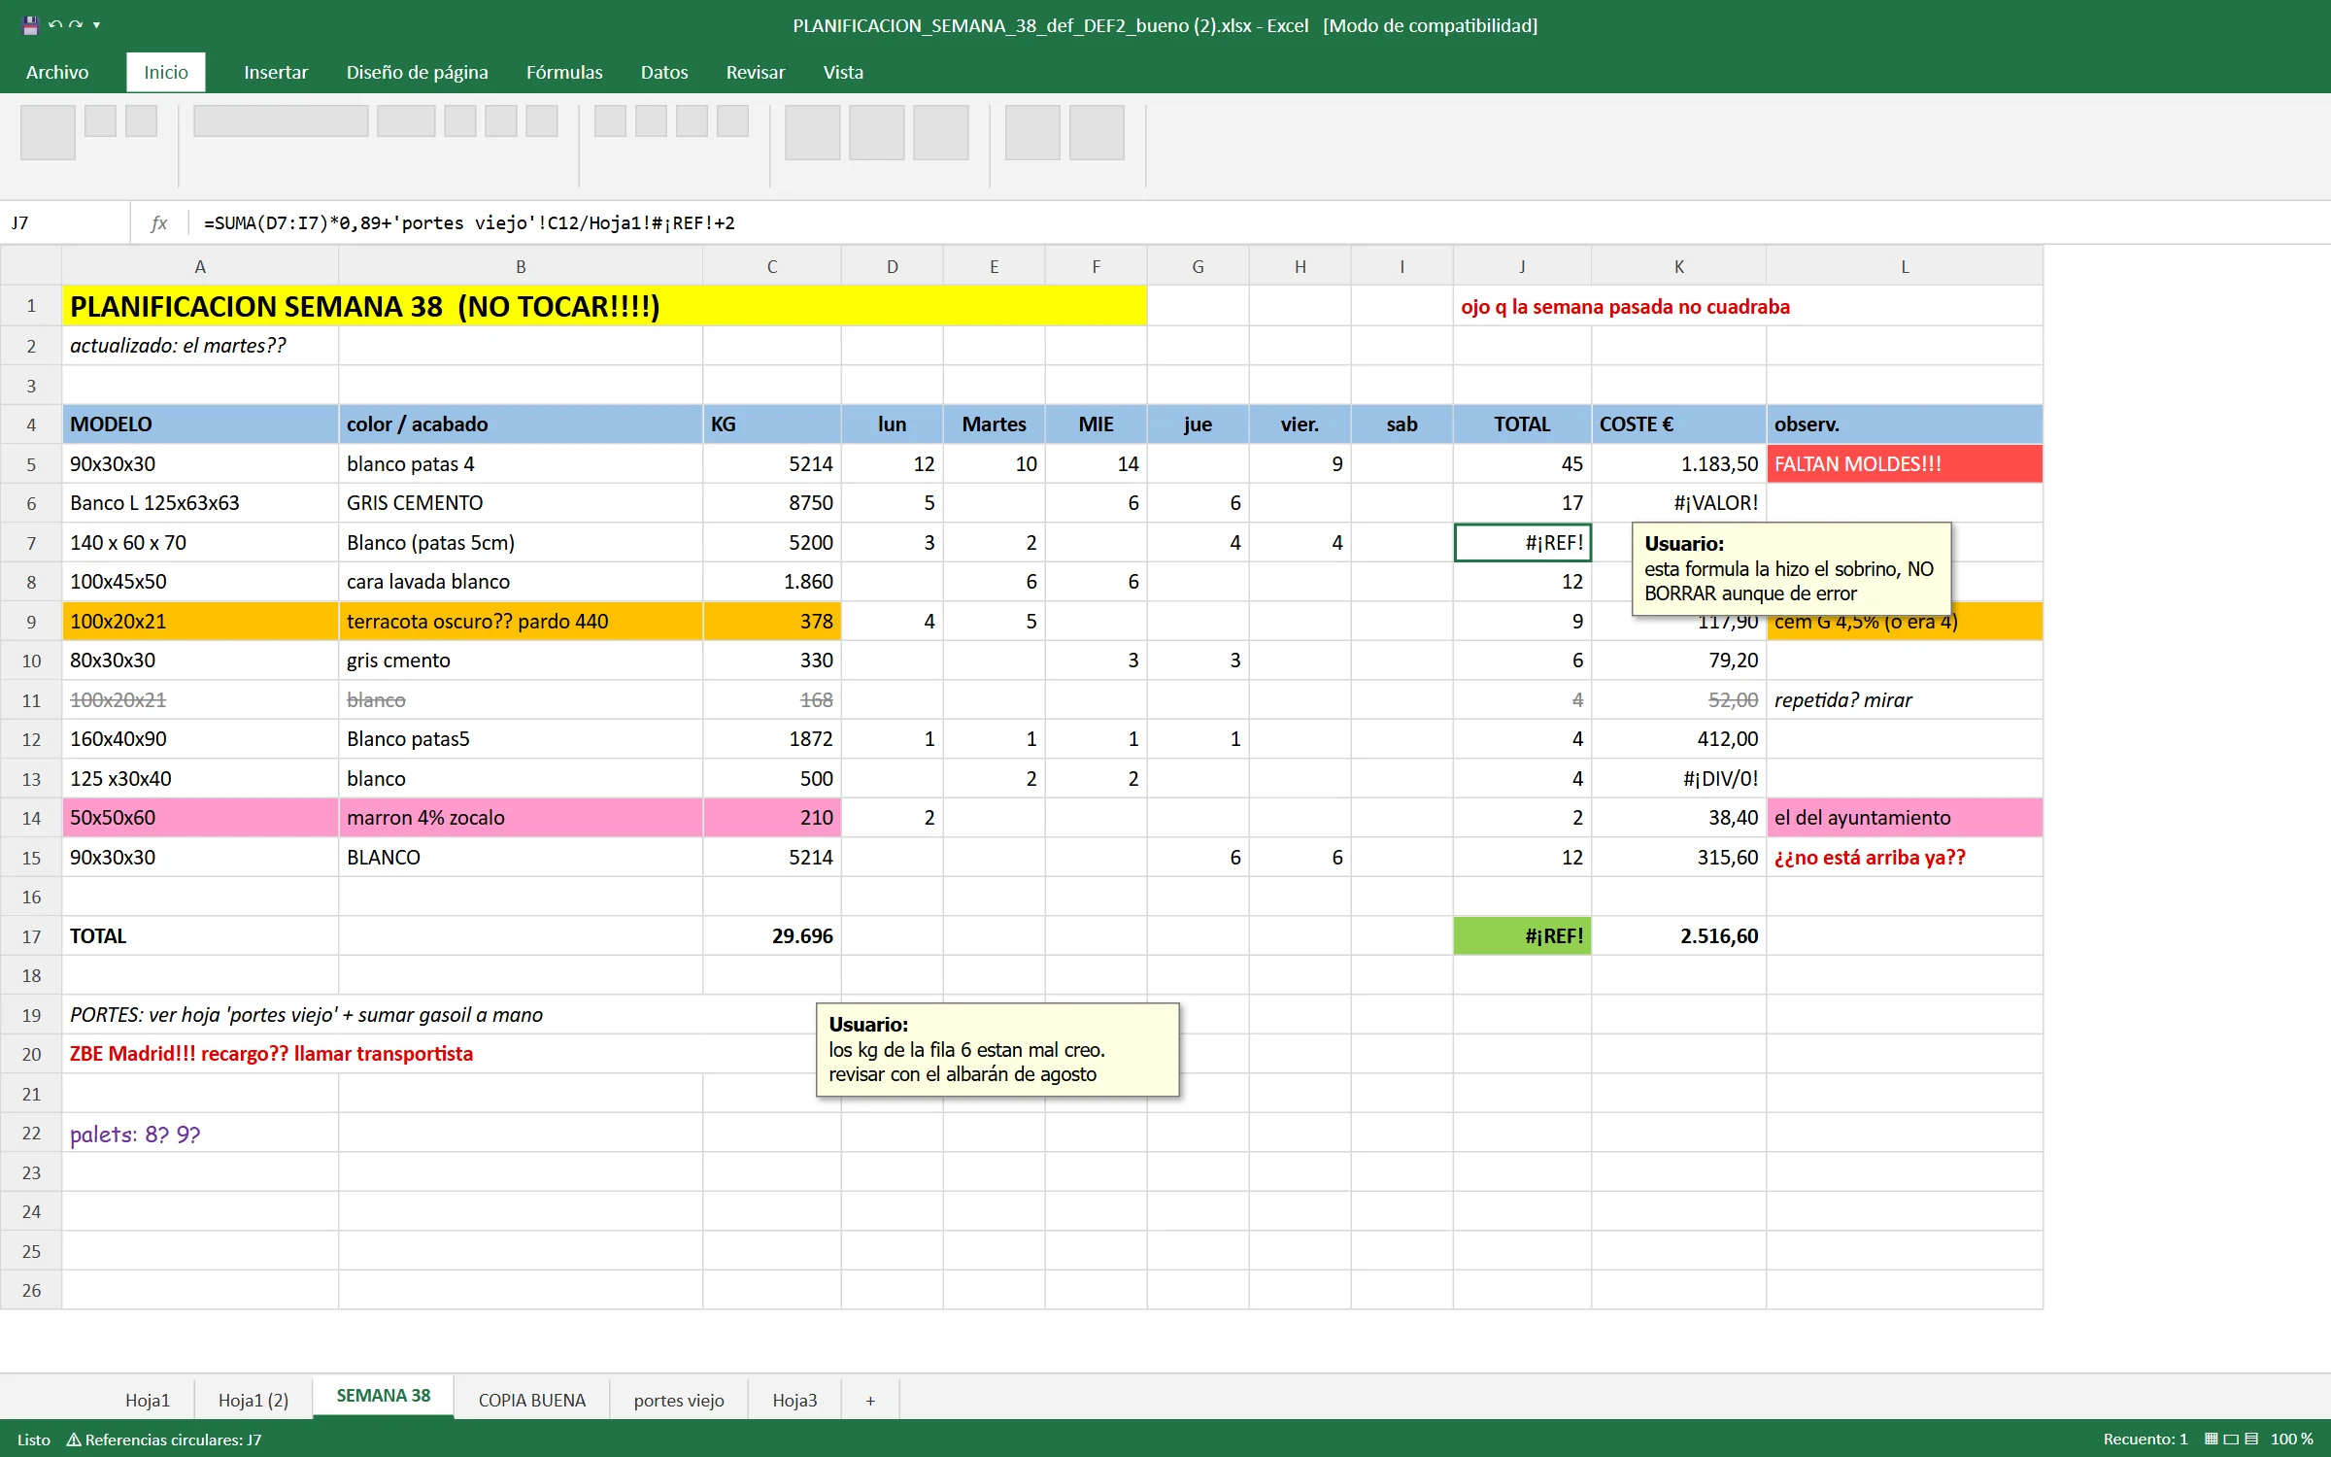
Task: Open the Datos ribbon tab
Action: 664,72
